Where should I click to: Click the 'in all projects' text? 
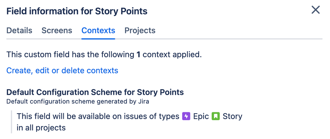41,128
